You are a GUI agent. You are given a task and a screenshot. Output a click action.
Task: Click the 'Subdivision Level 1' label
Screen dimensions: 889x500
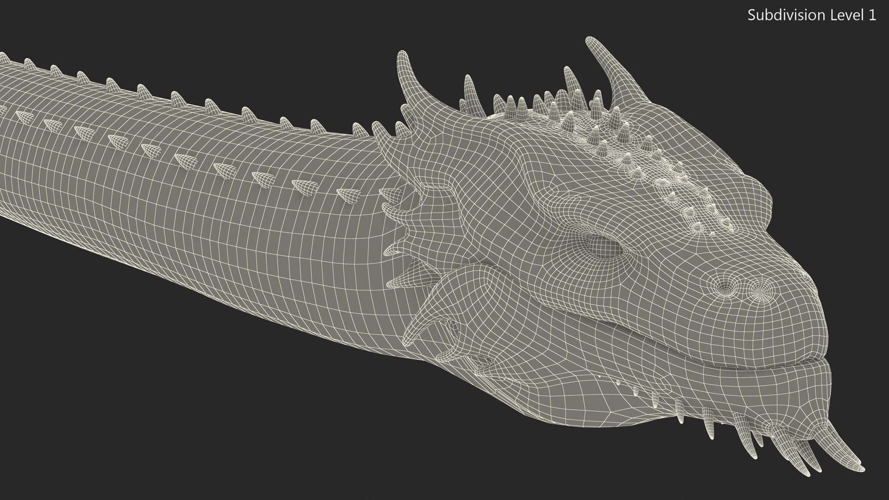click(x=812, y=15)
